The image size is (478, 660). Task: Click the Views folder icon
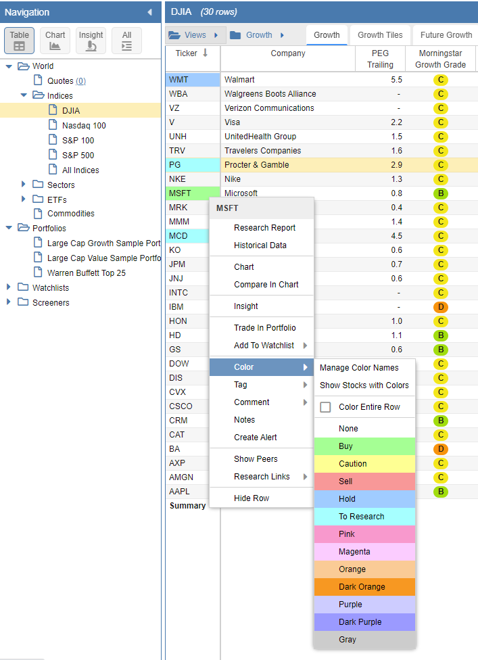(174, 35)
